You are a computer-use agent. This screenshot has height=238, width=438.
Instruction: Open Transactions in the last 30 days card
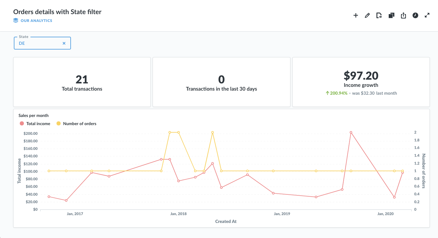coord(221,82)
